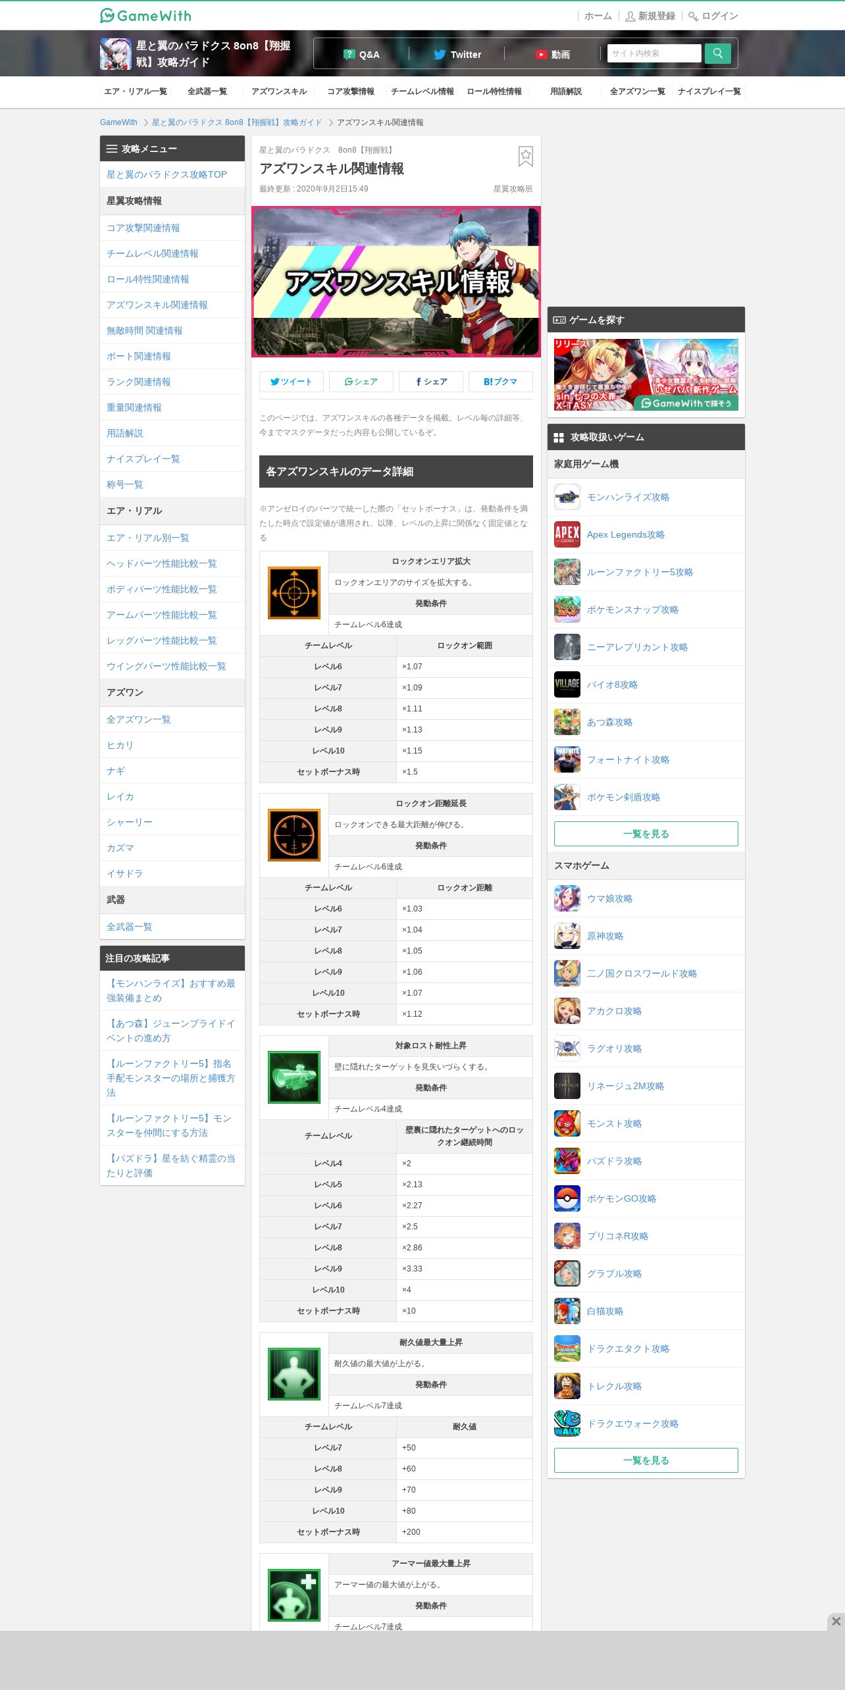Open the パズドラ 星を紡ぐ精霊 article
Viewport: 845px width, 1690px height.
(171, 1165)
